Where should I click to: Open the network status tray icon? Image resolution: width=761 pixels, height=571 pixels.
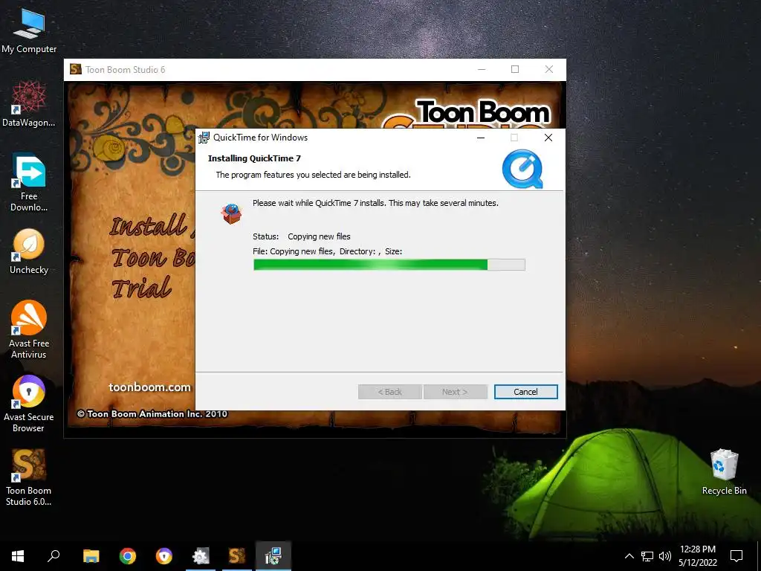(647, 556)
